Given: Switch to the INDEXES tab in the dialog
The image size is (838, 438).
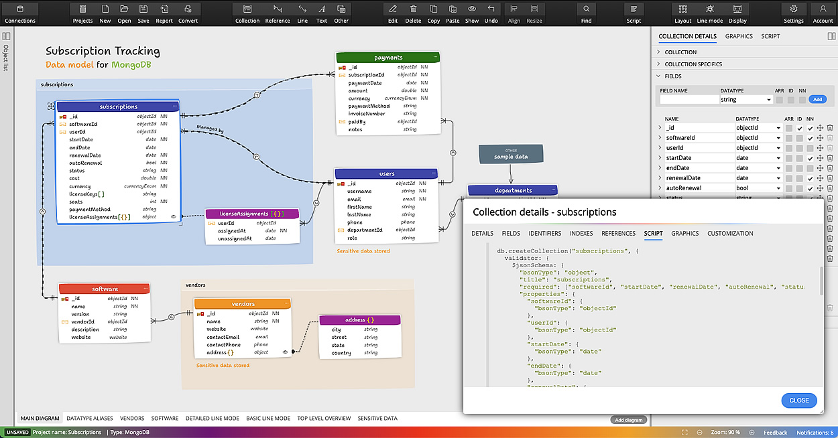Looking at the screenshot, I should 581,234.
